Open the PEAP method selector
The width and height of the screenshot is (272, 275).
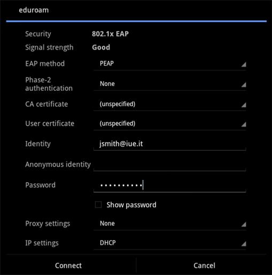tap(170, 64)
